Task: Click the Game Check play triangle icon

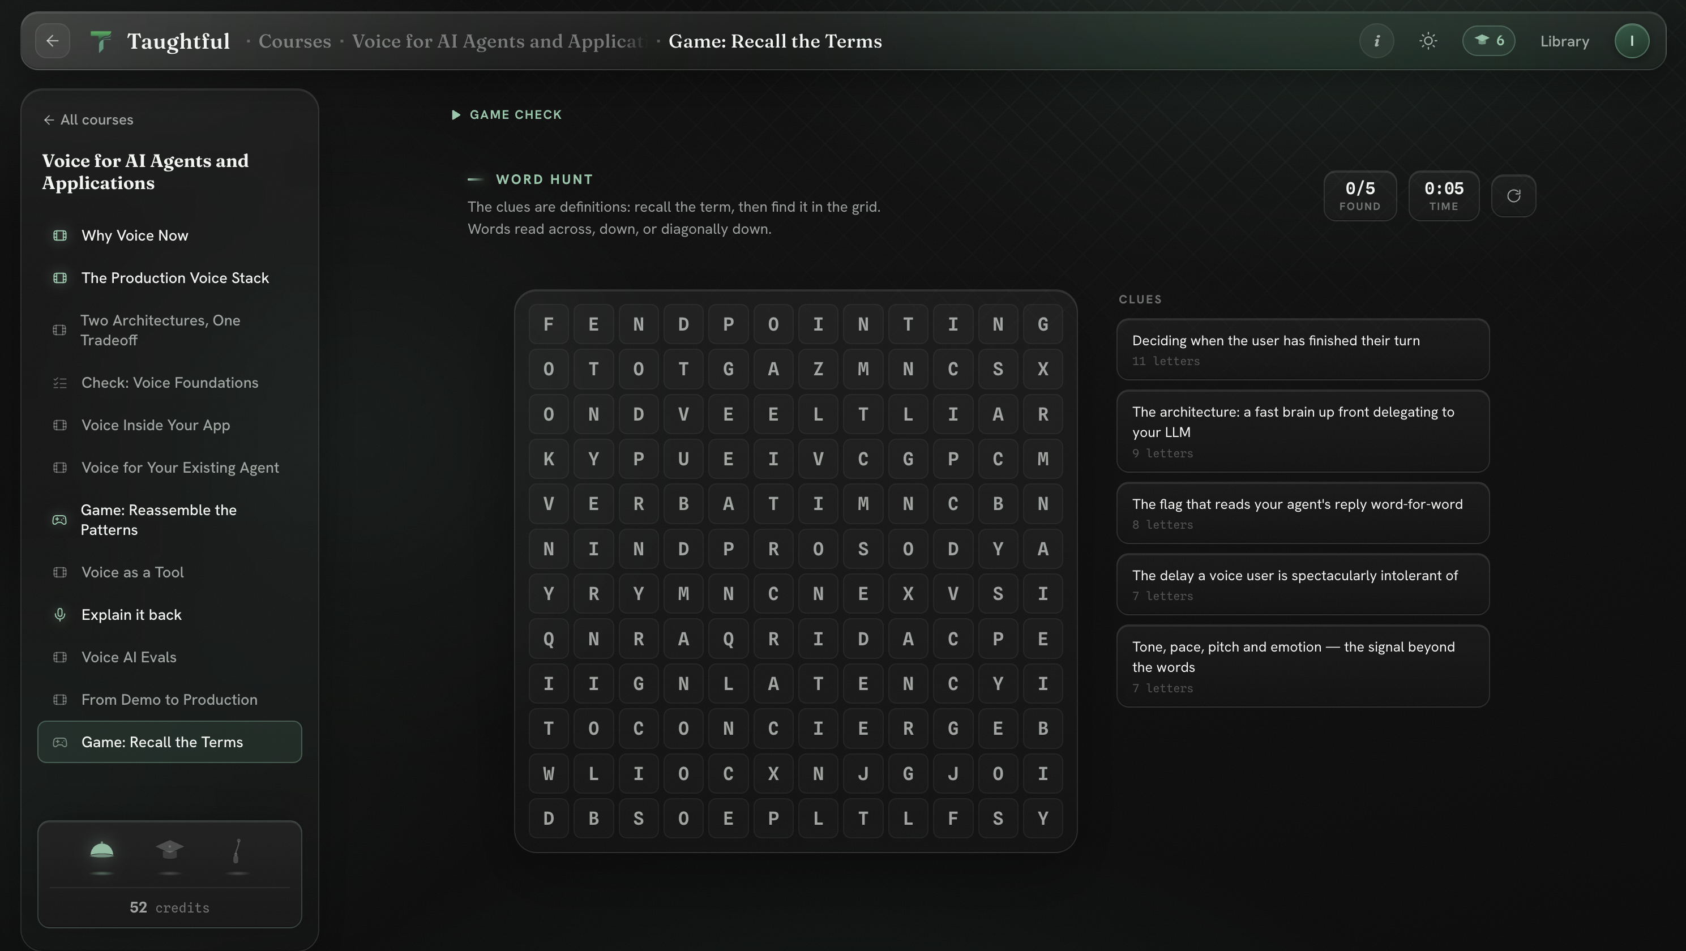Action: pos(456,115)
